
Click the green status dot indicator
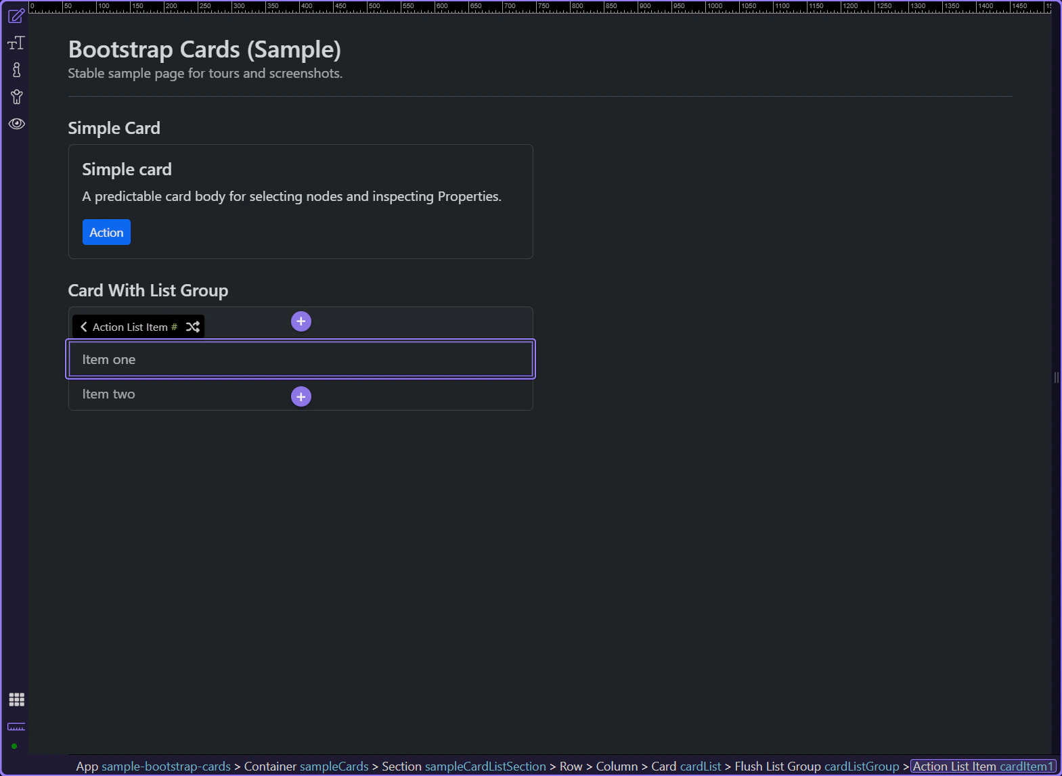tap(14, 746)
